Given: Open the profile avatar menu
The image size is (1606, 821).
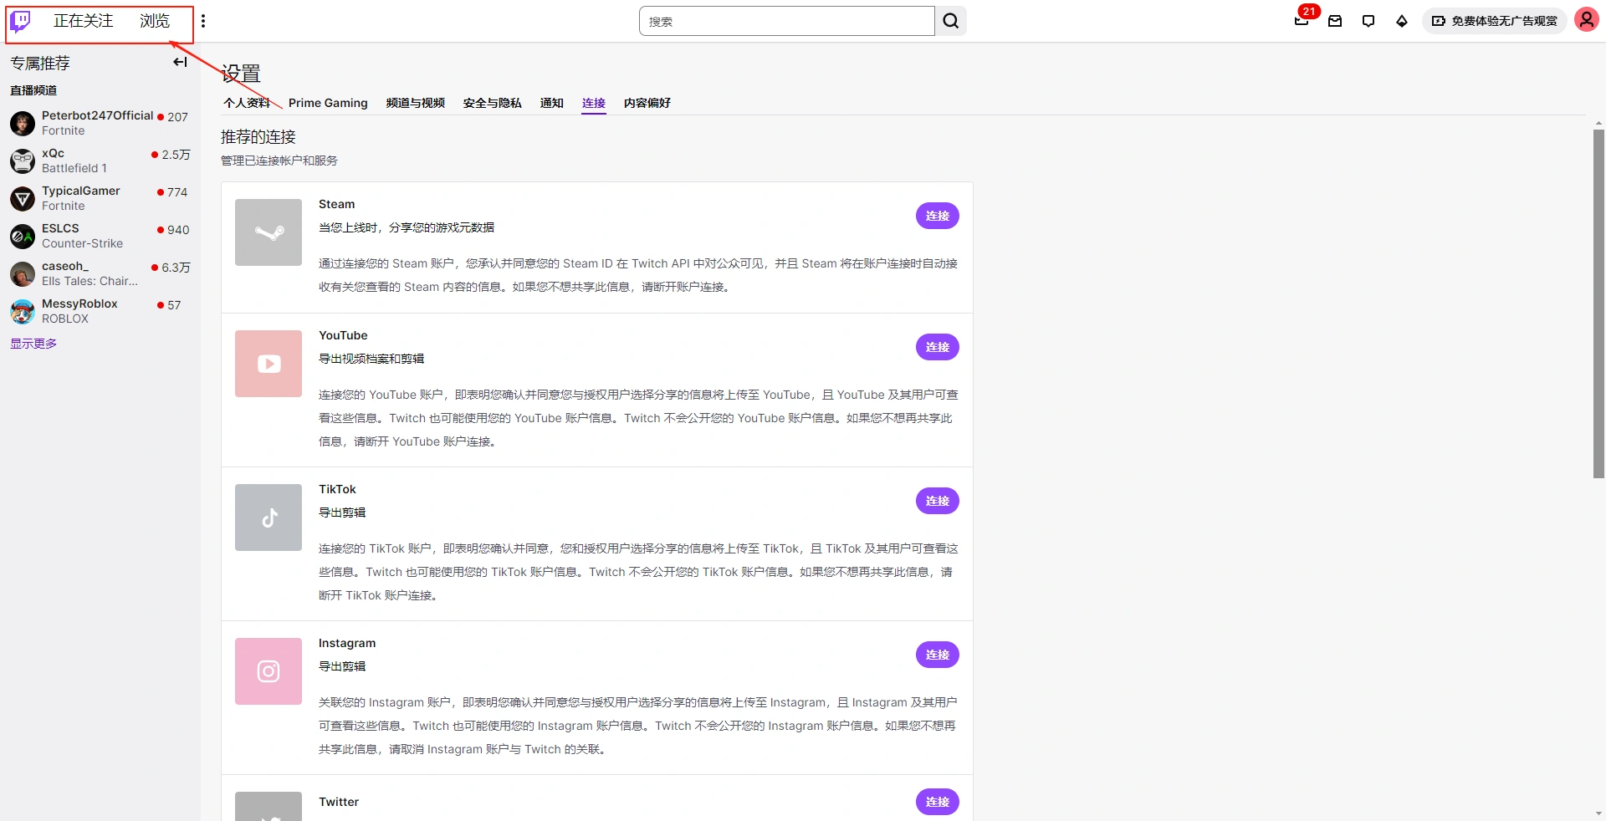Looking at the screenshot, I should (1587, 19).
